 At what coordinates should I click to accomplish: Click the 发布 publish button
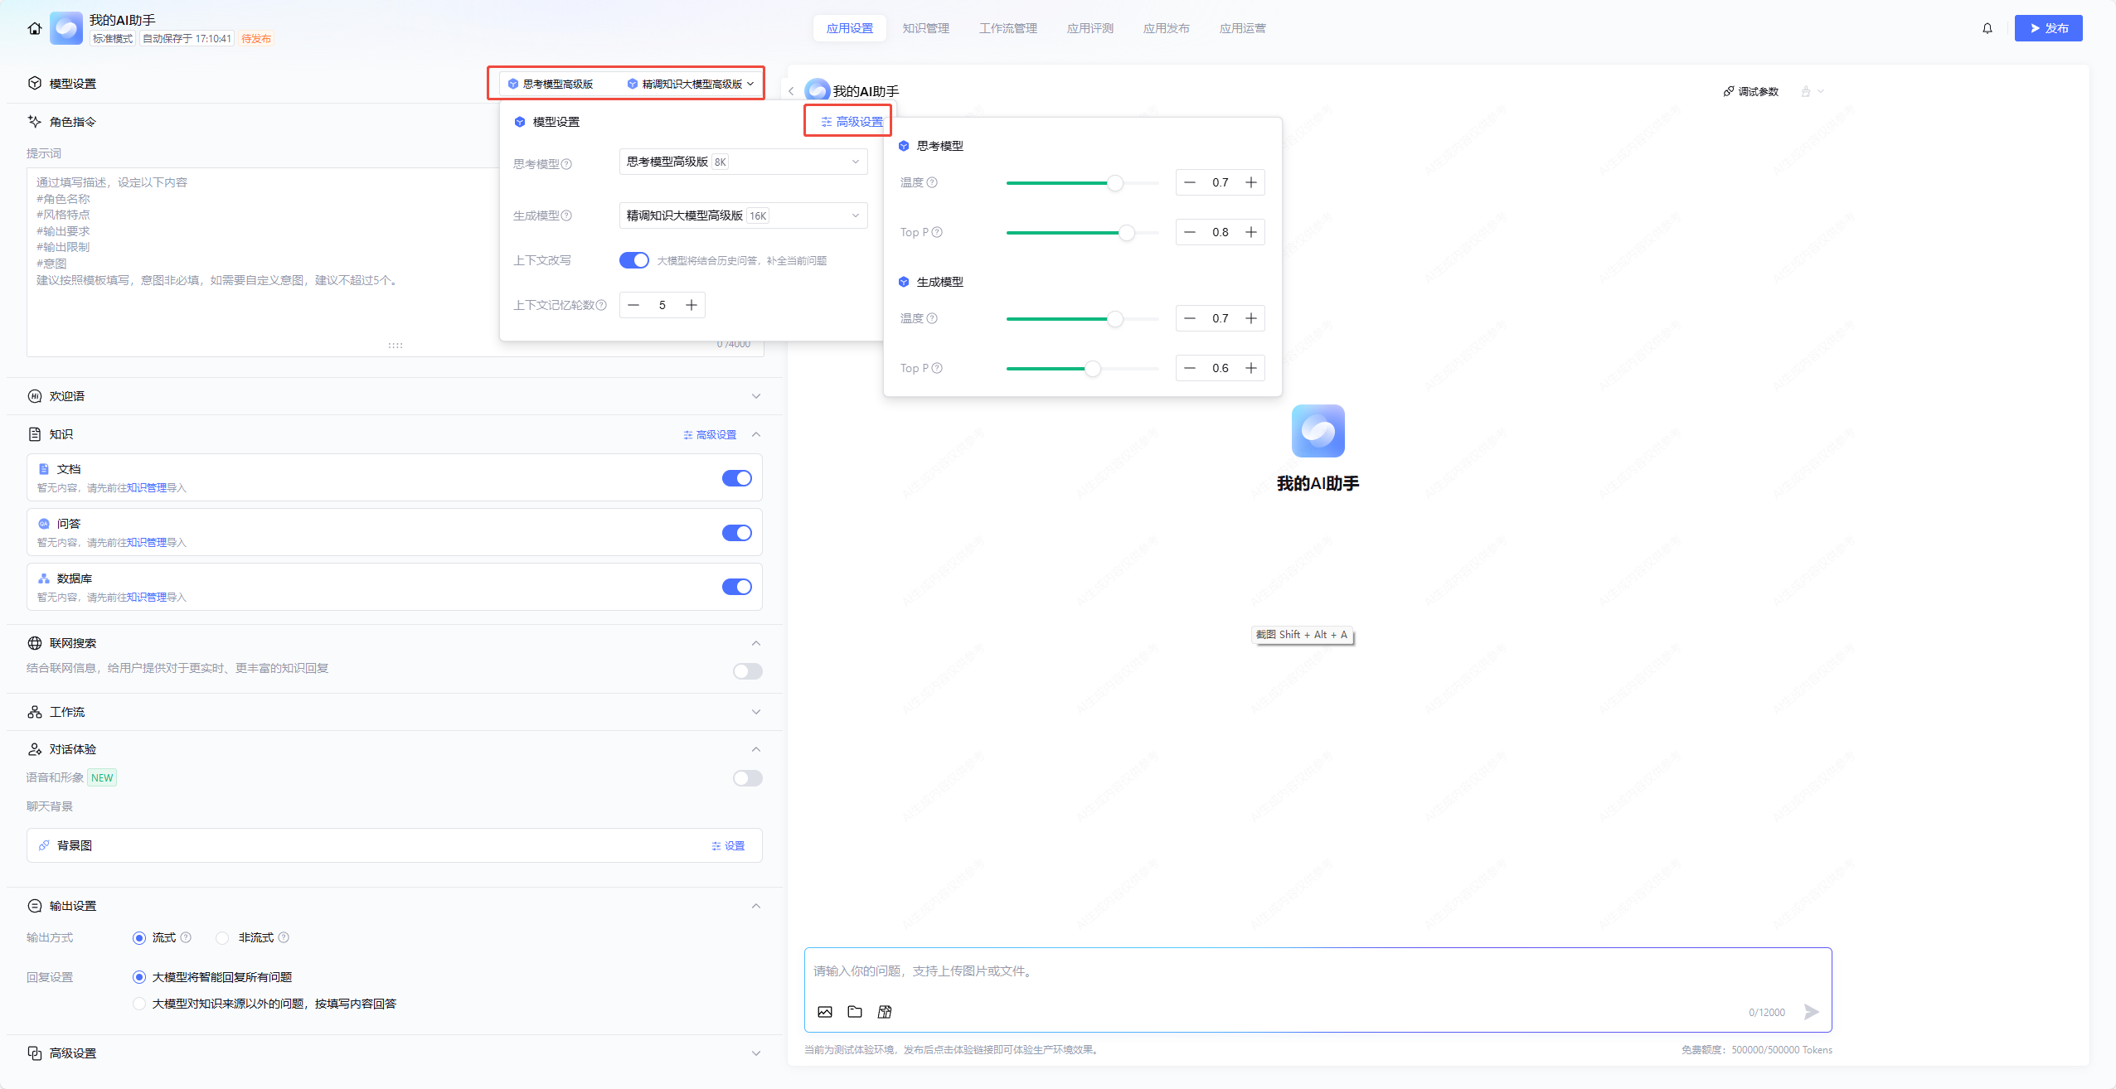coord(2048,28)
